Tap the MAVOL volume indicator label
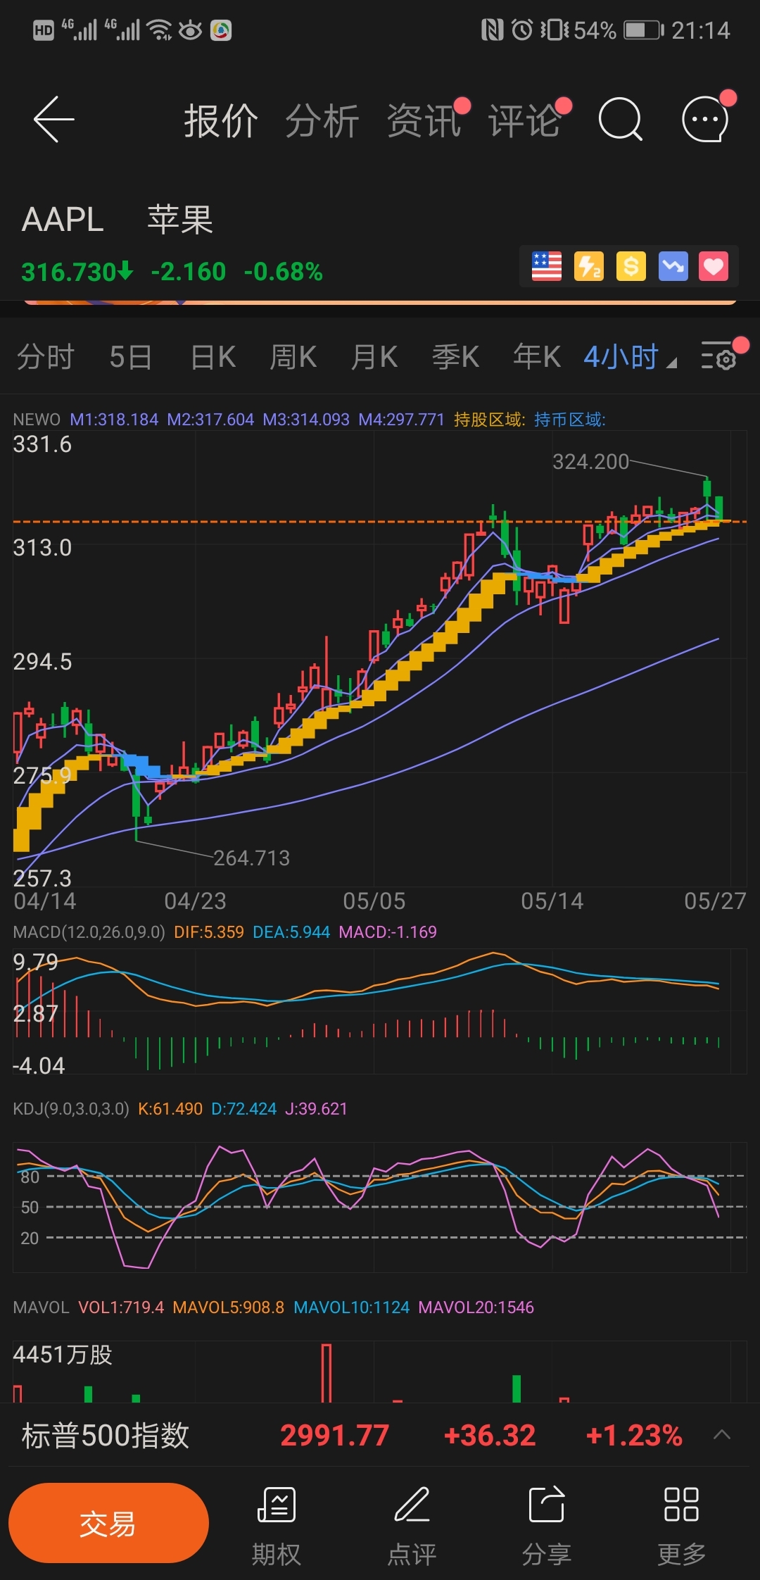The image size is (760, 1580). (x=41, y=1308)
